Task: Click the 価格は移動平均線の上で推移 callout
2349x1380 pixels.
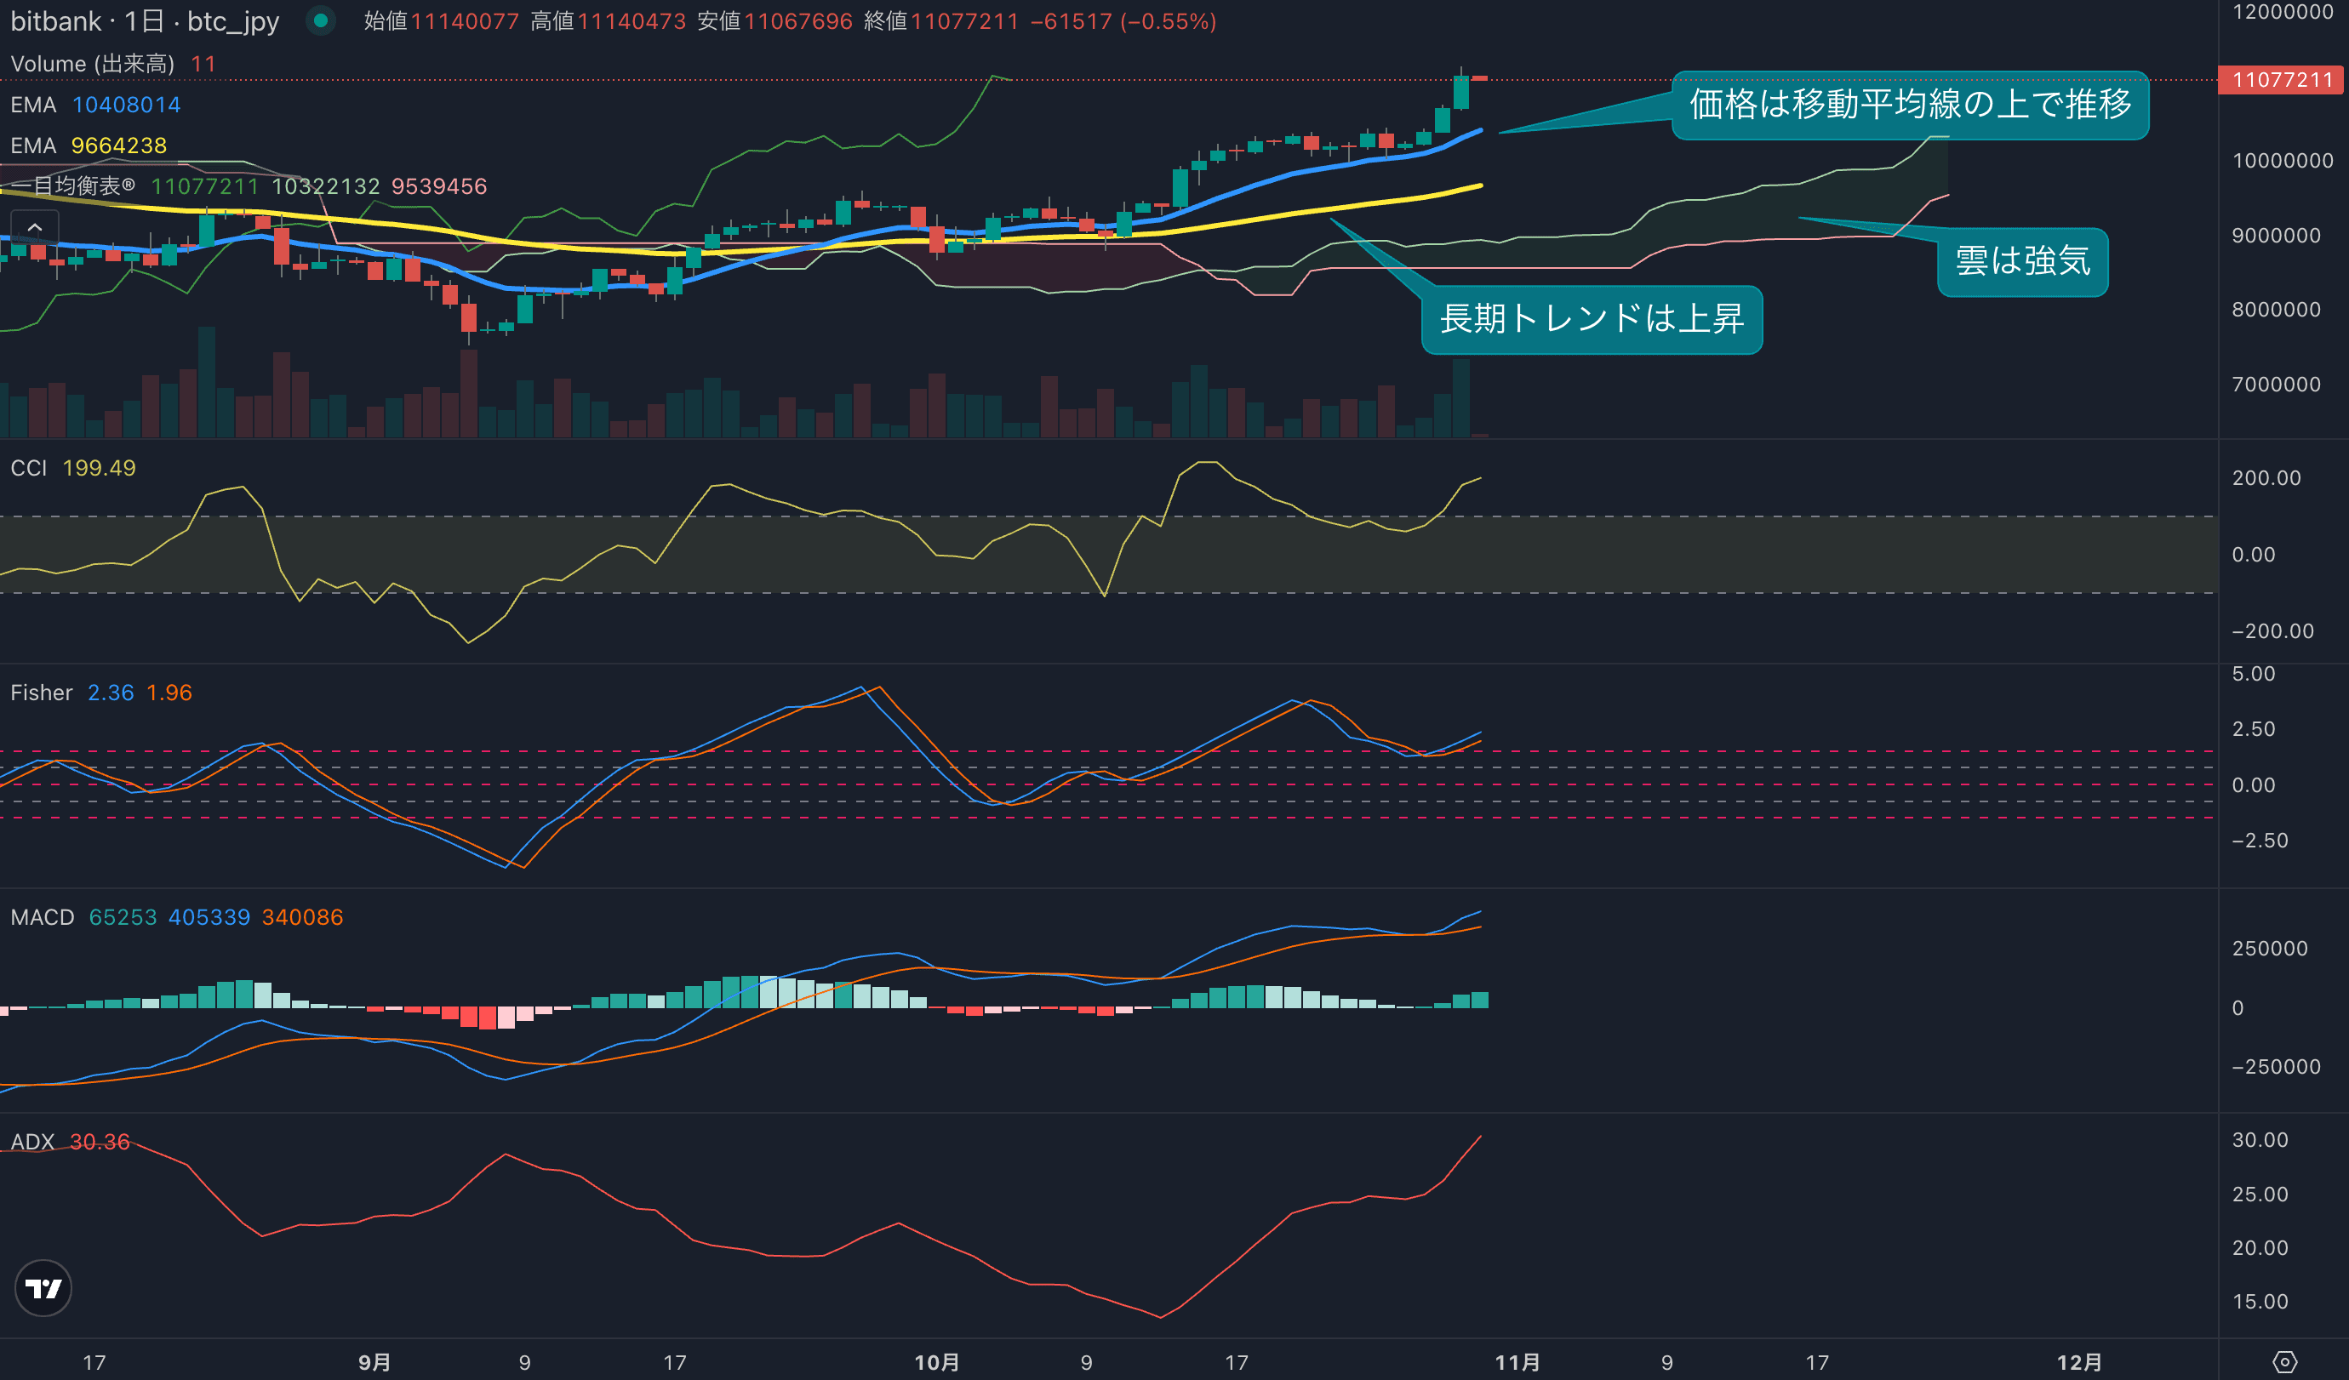Action: pyautogui.click(x=1909, y=105)
